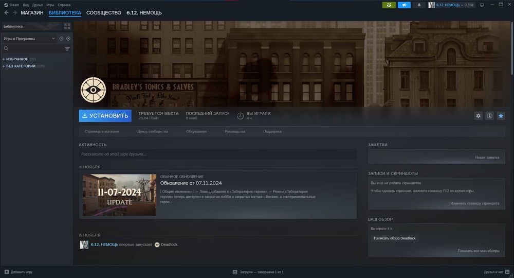Screen dimensions: 514x278
Task: Click Друзья и чат label
Action: [x=493, y=272]
